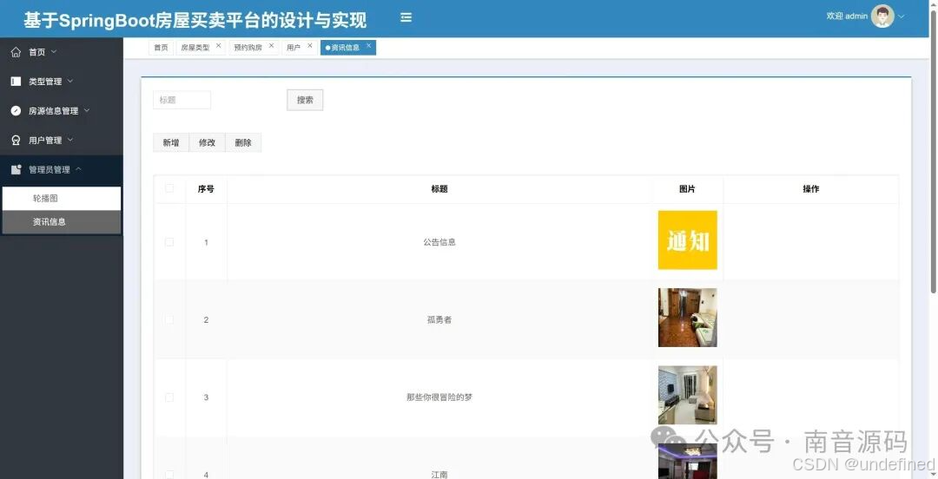Click the 孤勇者 title cell
The width and height of the screenshot is (938, 479).
click(439, 320)
